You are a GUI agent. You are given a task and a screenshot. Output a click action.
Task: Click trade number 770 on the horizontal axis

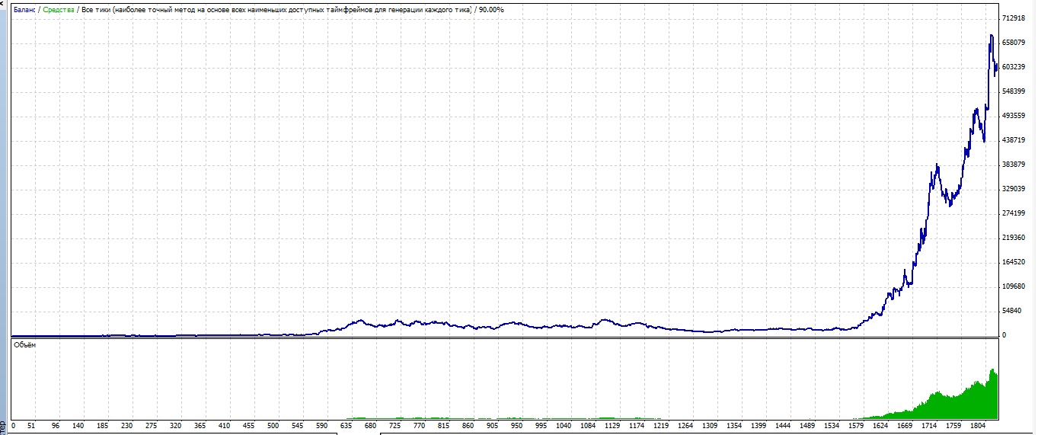click(419, 427)
